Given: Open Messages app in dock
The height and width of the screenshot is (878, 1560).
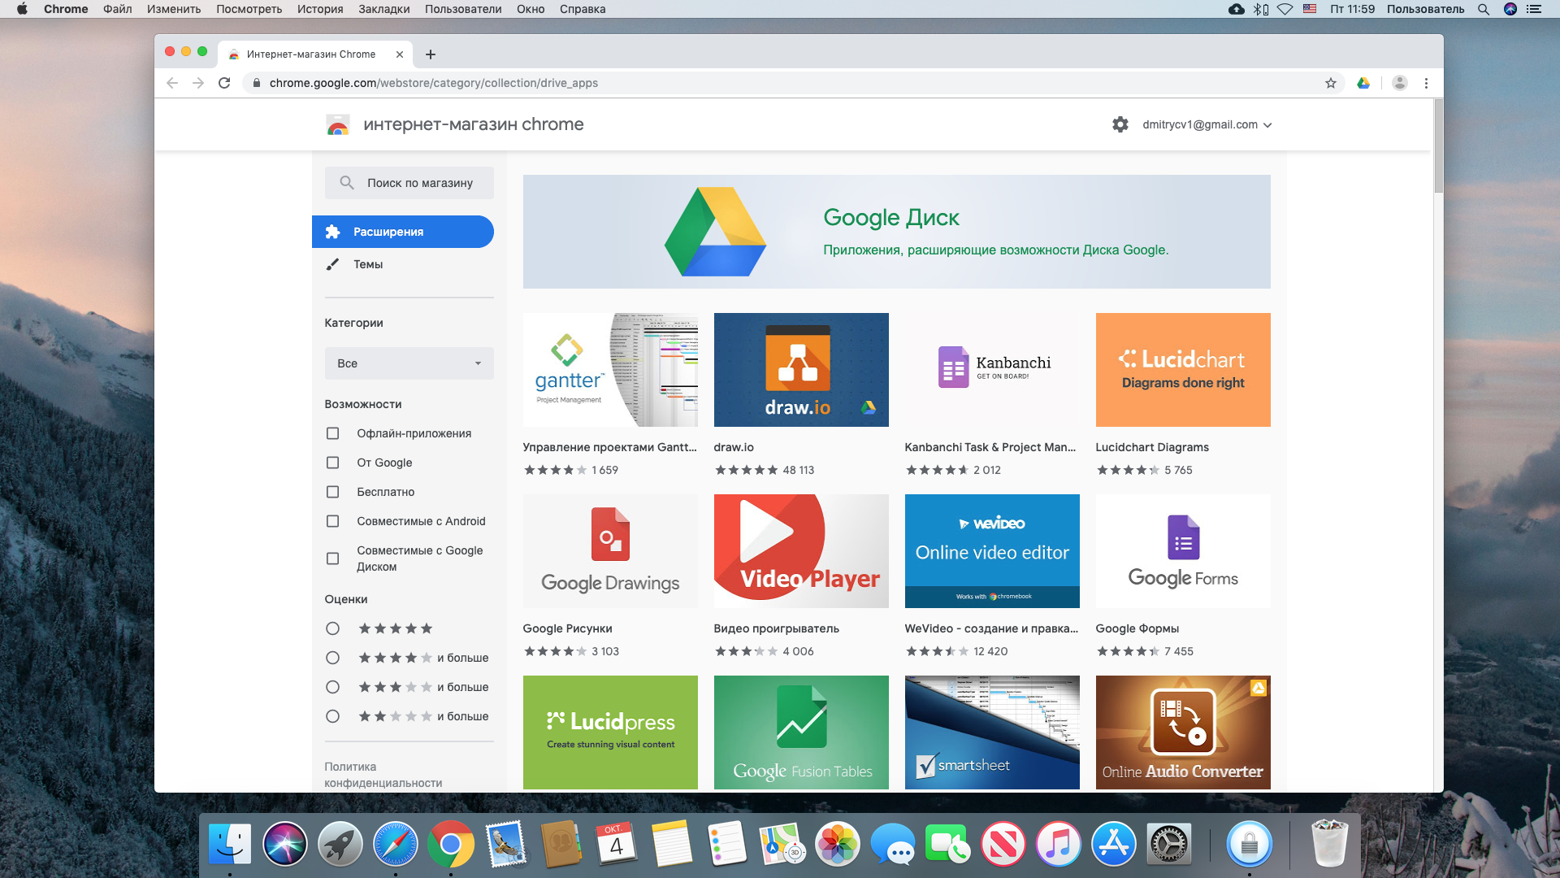Looking at the screenshot, I should coord(893,844).
